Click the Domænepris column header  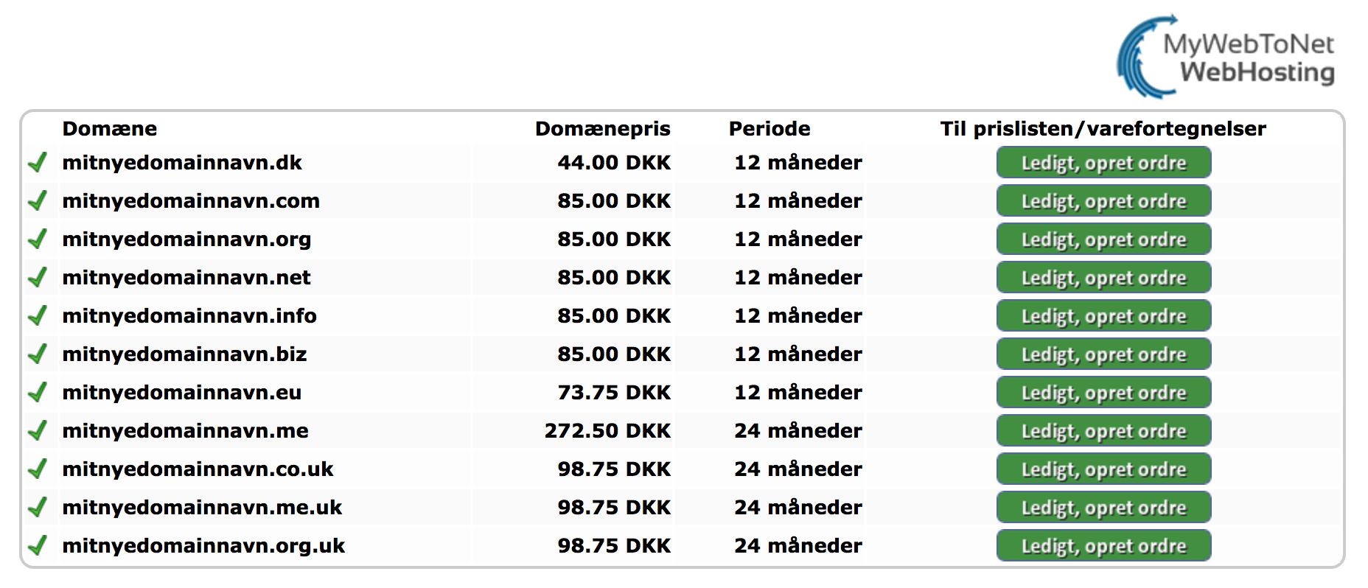click(602, 129)
